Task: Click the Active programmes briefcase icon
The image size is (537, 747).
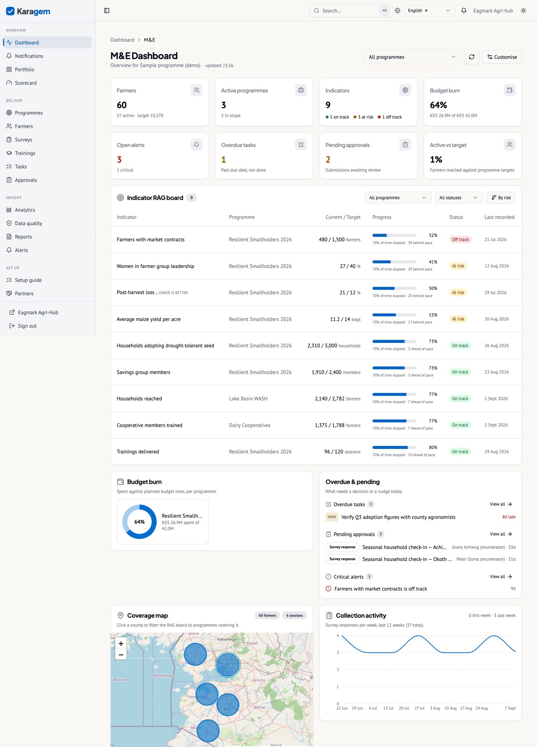Action: (x=301, y=90)
